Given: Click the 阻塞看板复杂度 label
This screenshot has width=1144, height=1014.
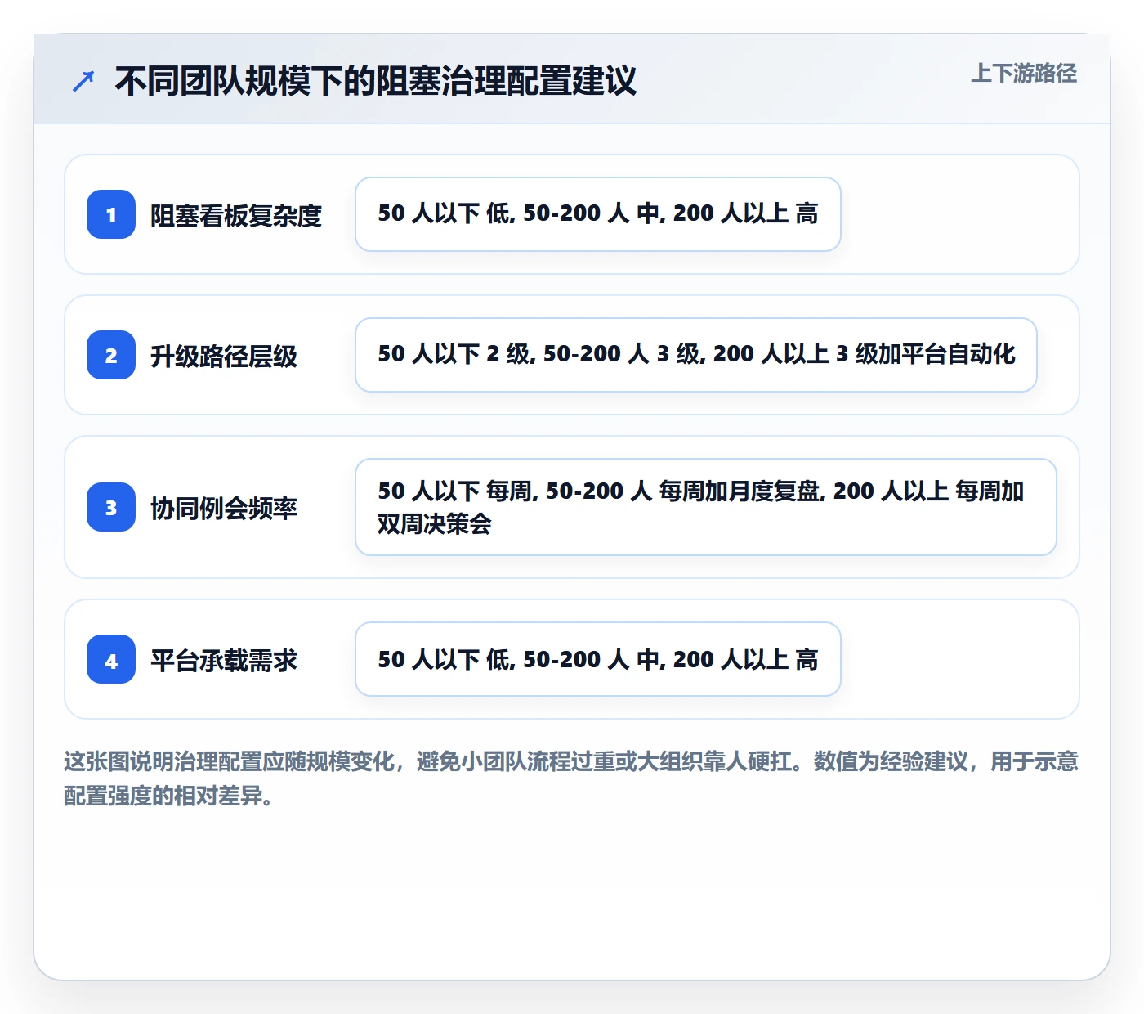Looking at the screenshot, I should pyautogui.click(x=236, y=215).
